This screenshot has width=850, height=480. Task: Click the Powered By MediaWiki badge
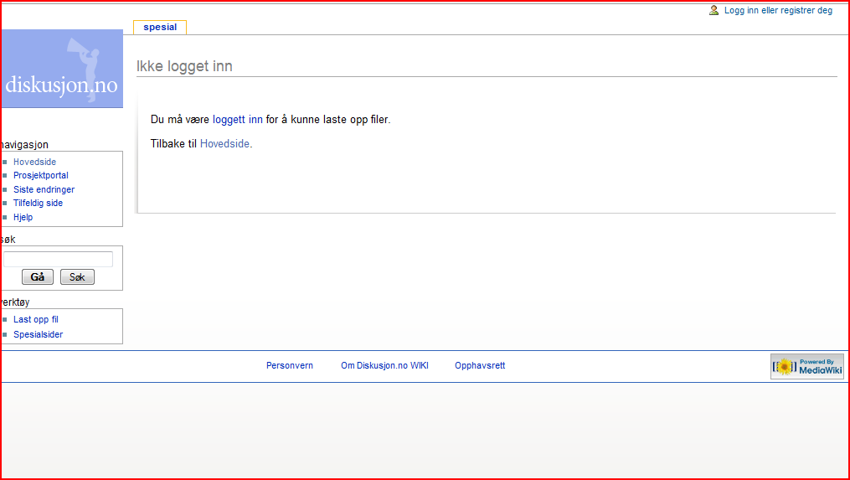pos(807,367)
